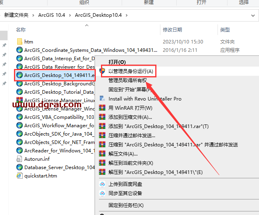Click the 应用程序 type cell
Screen dimensions: 259x215
click(x=230, y=50)
